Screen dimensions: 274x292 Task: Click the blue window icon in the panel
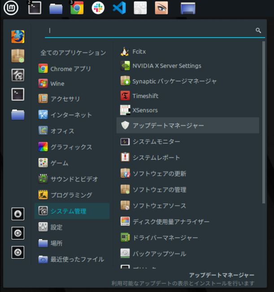(188, 8)
